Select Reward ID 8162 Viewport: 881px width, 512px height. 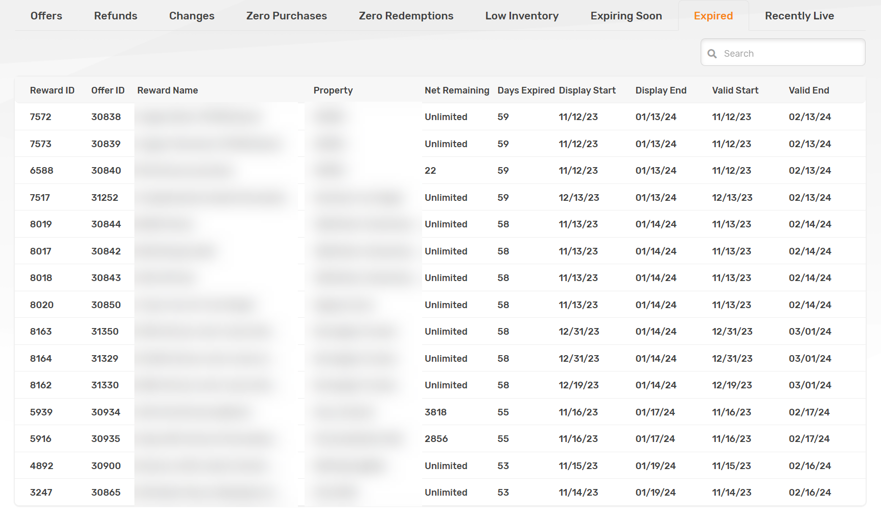pyautogui.click(x=41, y=385)
